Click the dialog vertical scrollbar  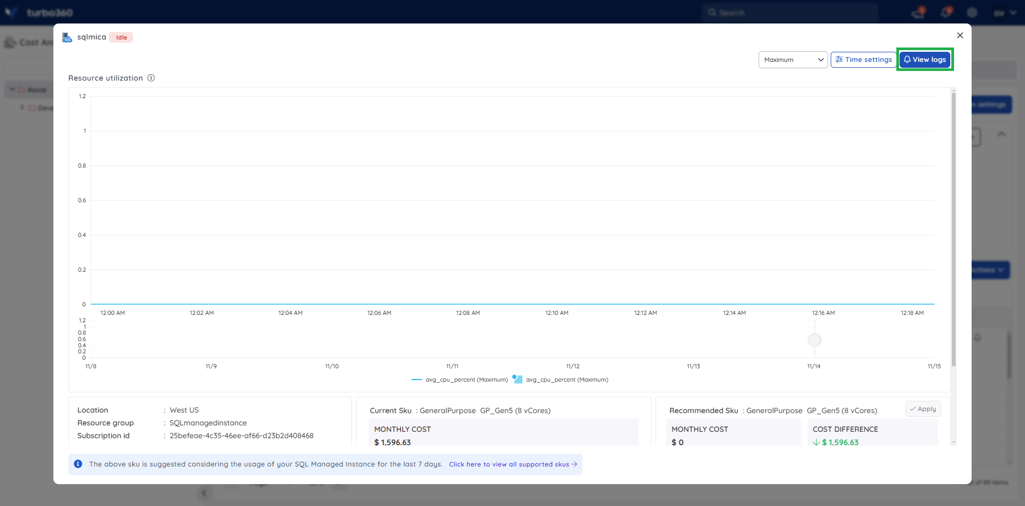tap(953, 230)
